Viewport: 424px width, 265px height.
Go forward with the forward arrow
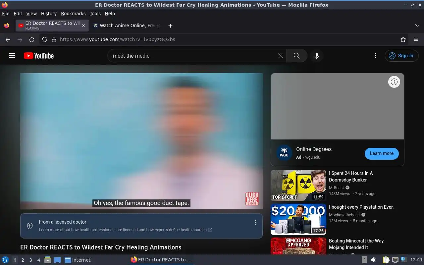point(20,39)
